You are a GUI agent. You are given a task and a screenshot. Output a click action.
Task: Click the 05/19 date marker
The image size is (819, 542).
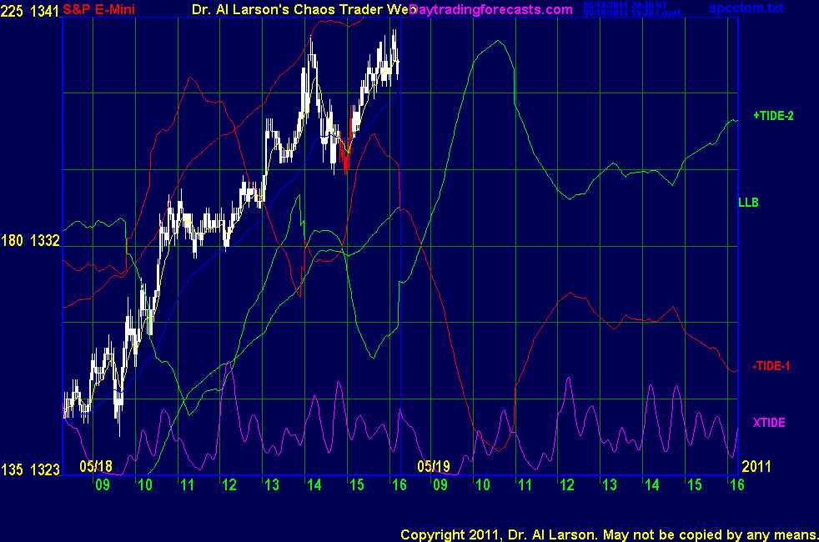pos(433,465)
